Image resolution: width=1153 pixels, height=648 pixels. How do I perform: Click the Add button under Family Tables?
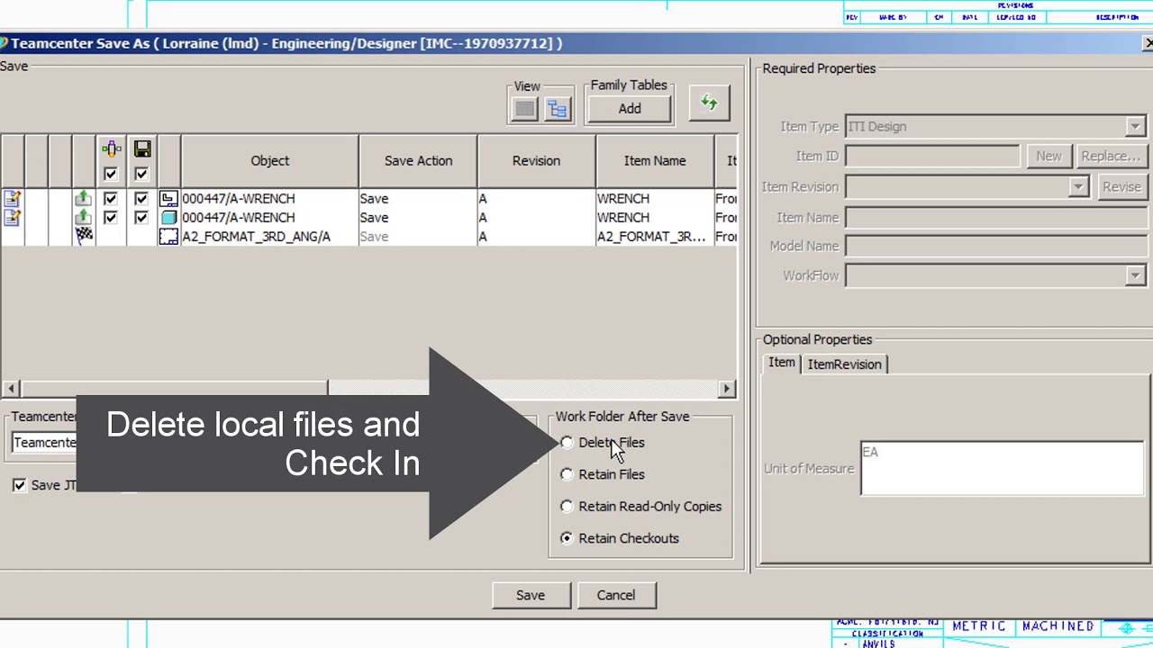coord(630,109)
